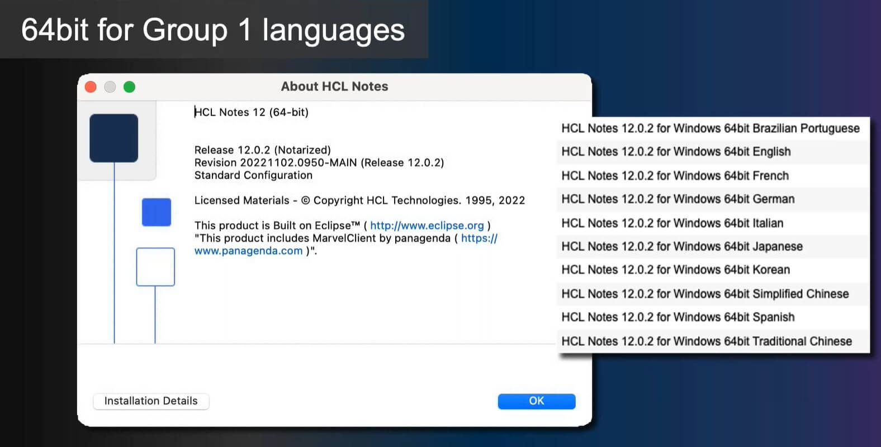Click the OK button
Viewport: 881px width, 447px height.
[536, 401]
